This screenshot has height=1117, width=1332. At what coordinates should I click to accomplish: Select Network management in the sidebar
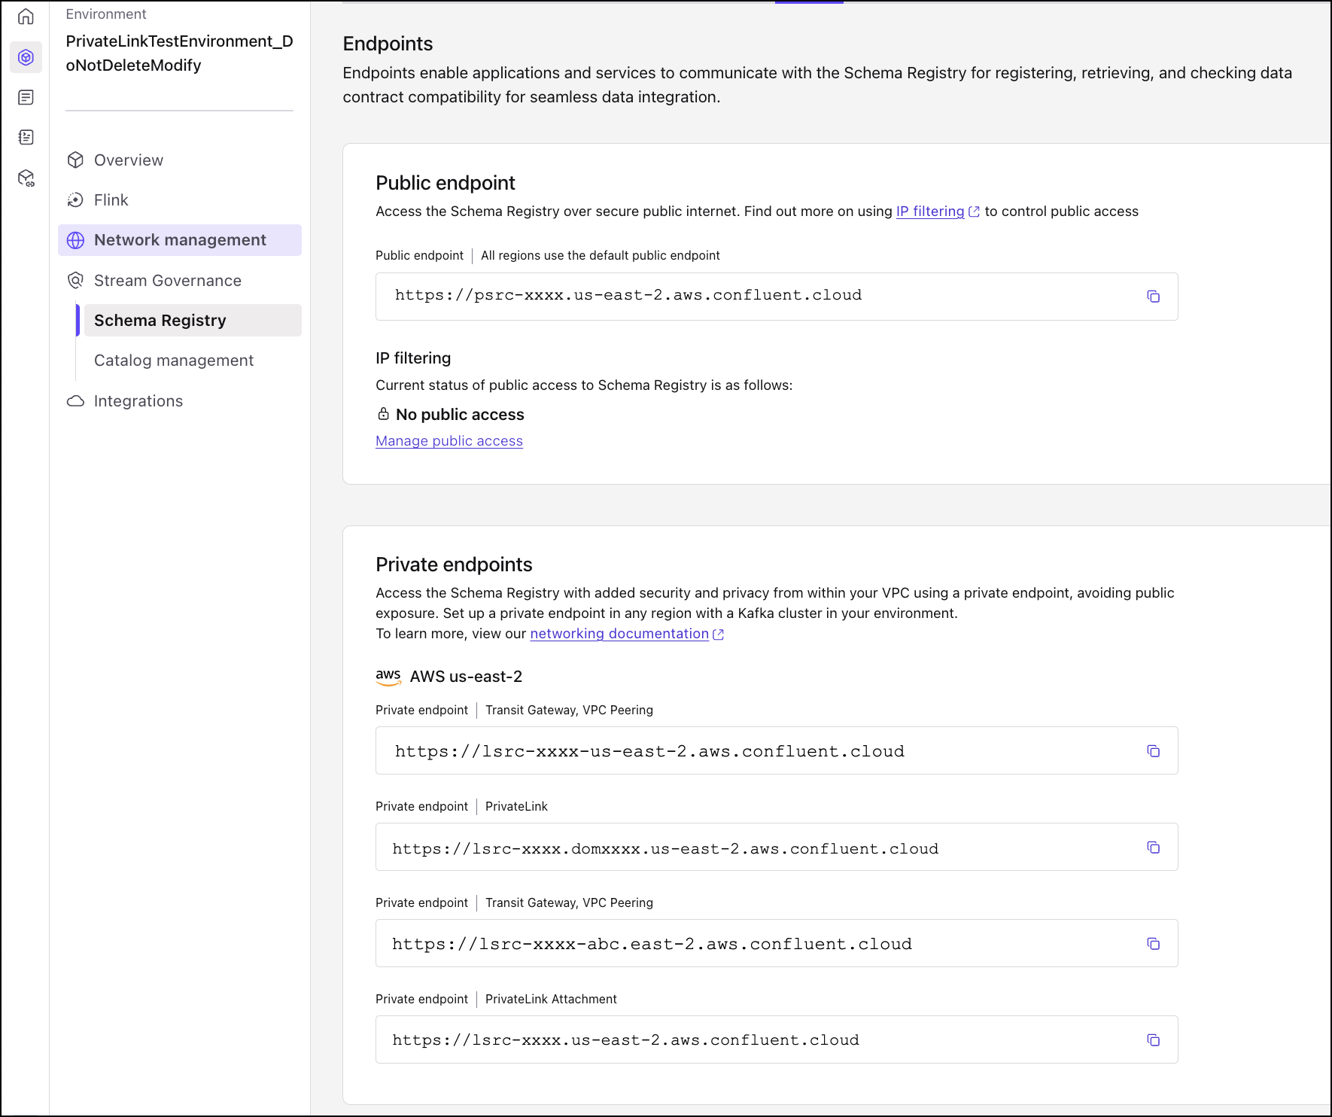click(180, 239)
